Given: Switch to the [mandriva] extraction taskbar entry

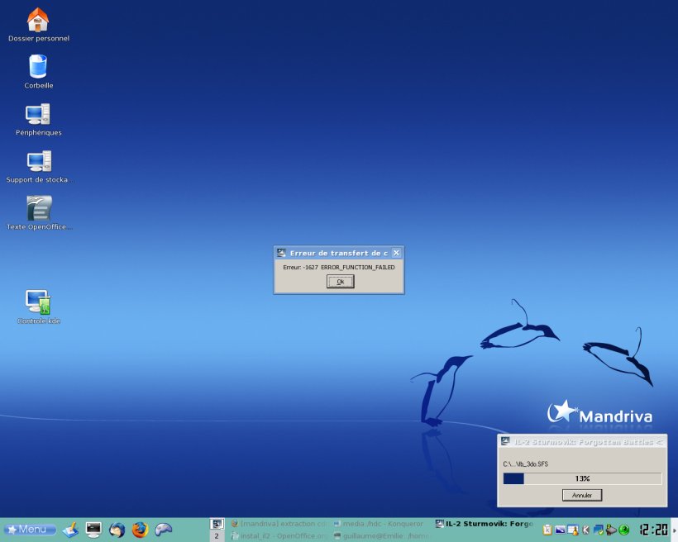Looking at the screenshot, I should coord(279,524).
